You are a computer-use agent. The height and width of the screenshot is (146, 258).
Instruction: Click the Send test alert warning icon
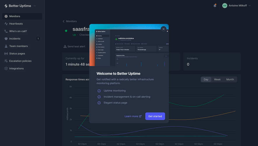click(65, 47)
